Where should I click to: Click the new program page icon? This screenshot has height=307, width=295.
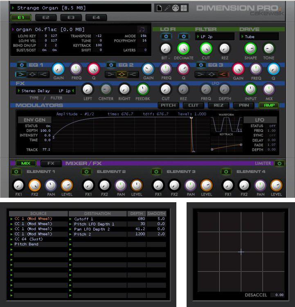[x=159, y=8]
